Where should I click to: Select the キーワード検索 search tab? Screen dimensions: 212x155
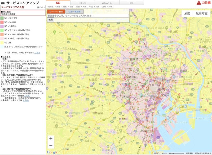pos(56,12)
